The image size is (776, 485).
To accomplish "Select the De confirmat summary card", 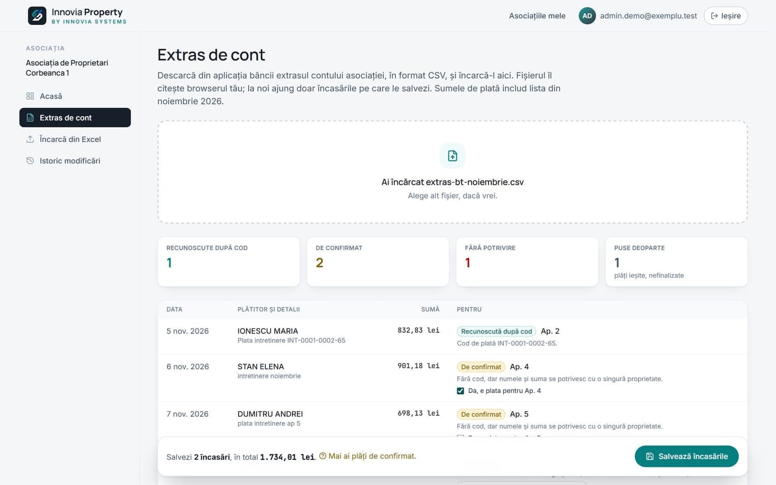I will click(x=378, y=262).
